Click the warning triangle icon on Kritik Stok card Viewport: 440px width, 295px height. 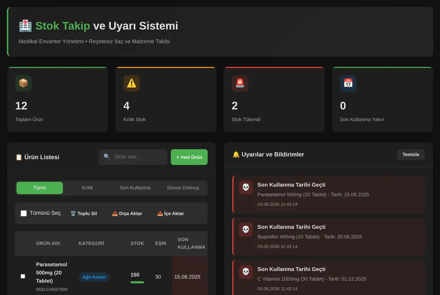pyautogui.click(x=132, y=83)
